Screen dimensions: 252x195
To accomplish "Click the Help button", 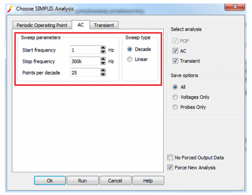I will [x=147, y=181].
